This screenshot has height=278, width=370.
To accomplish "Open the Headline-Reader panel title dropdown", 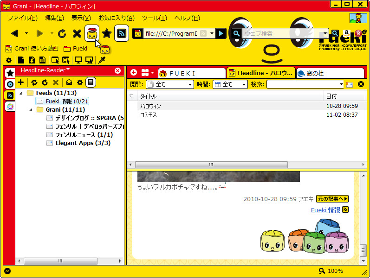I will [x=45, y=70].
